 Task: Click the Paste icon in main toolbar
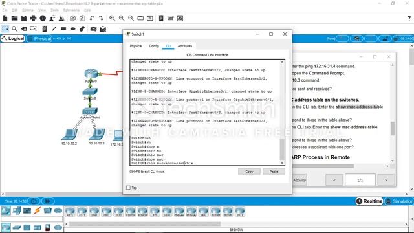click(82, 18)
